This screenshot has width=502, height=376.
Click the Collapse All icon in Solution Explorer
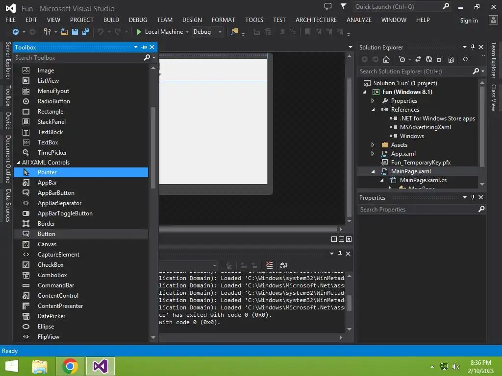tap(440, 59)
